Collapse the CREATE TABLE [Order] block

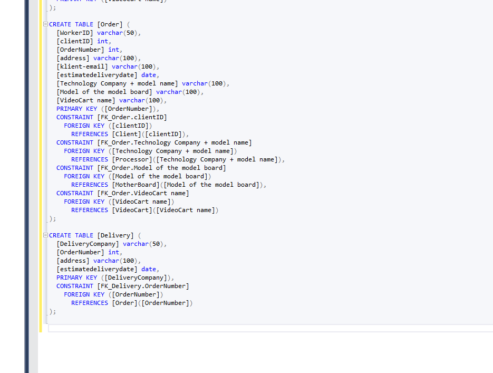[x=45, y=24]
